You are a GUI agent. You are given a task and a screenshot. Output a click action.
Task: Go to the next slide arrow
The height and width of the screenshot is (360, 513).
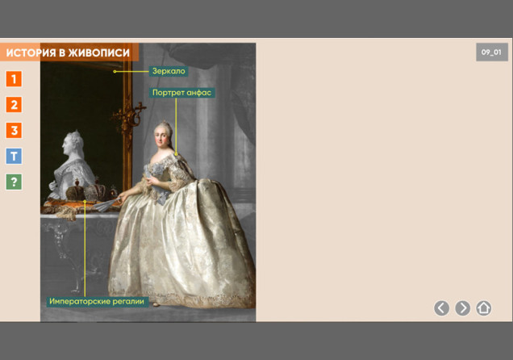pyautogui.click(x=462, y=308)
